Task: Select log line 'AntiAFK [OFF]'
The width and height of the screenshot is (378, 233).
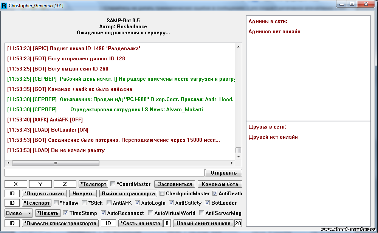Action: coord(45,120)
